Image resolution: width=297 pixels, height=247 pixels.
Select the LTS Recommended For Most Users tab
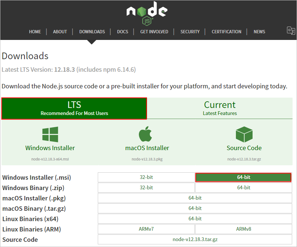click(x=74, y=109)
